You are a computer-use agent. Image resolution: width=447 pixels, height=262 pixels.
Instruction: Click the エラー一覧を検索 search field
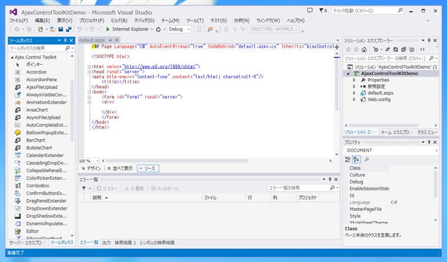click(303, 188)
